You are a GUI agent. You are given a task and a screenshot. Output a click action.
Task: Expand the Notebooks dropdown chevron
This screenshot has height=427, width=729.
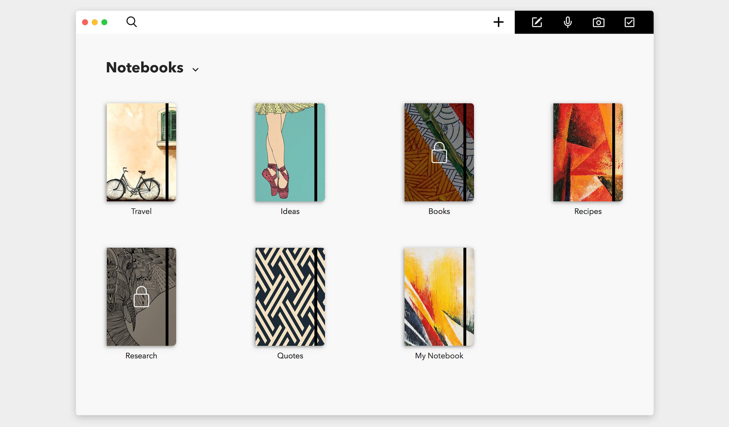click(196, 69)
